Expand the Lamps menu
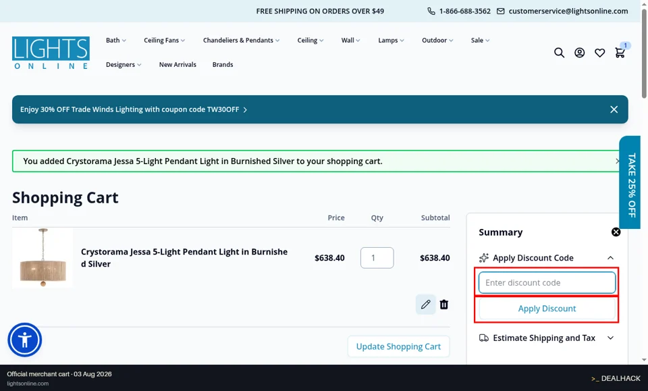Screen dimensions: 648x391 pyautogui.click(x=391, y=40)
